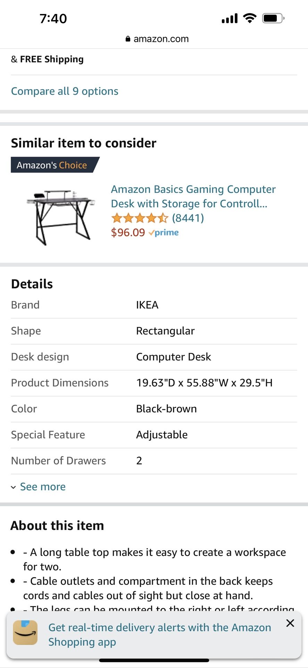Expand details with See more
Viewport: 308px width, 668px height.
pyautogui.click(x=43, y=487)
